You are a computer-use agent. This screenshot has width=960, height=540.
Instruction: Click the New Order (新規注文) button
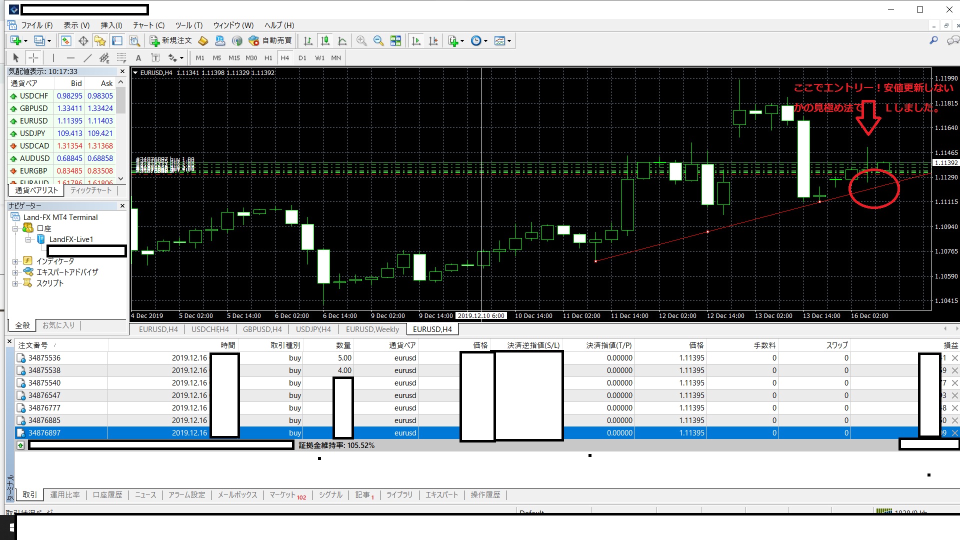(x=170, y=40)
